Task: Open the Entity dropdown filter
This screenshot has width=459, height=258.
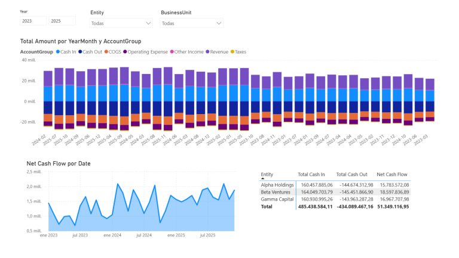Action: click(x=121, y=23)
